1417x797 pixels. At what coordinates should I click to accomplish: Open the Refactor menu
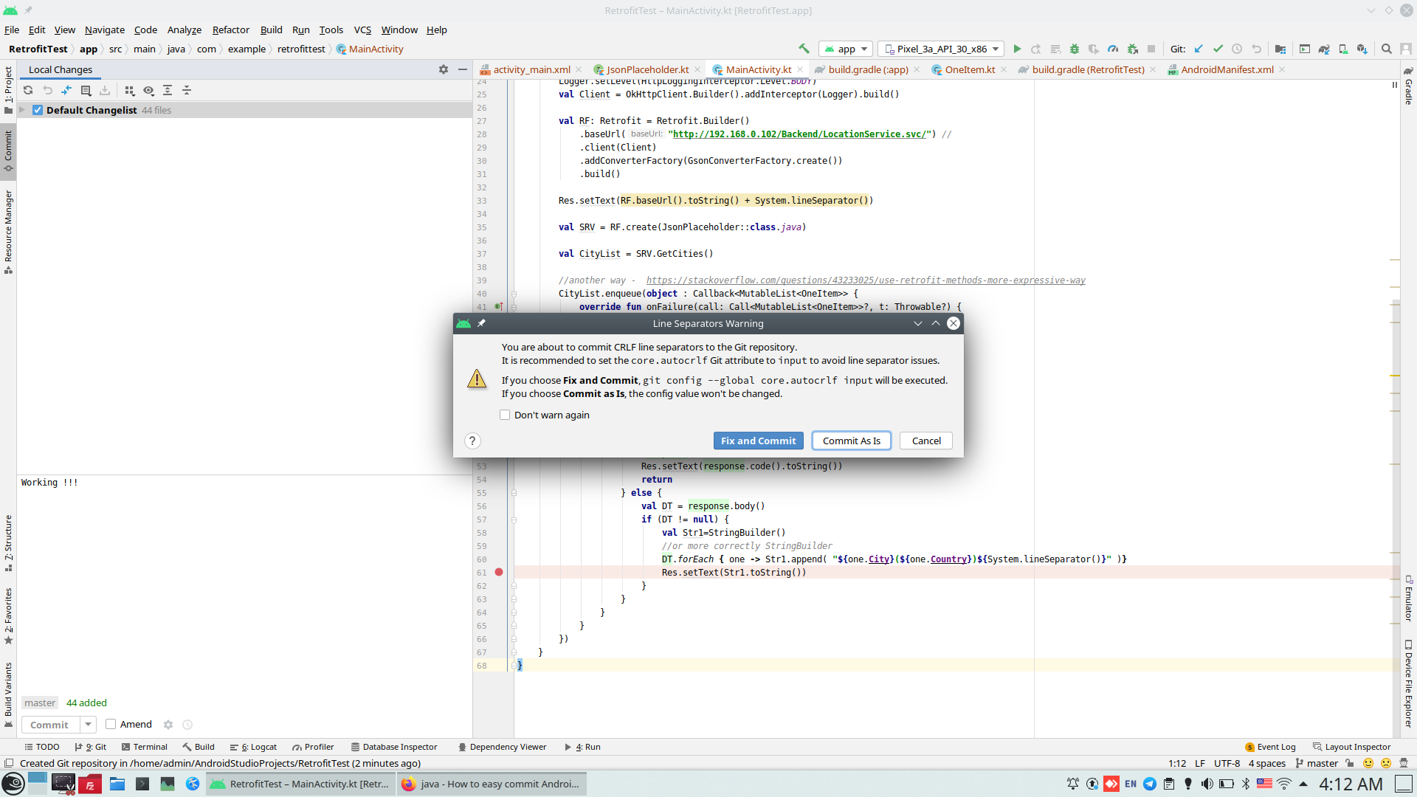point(230,30)
